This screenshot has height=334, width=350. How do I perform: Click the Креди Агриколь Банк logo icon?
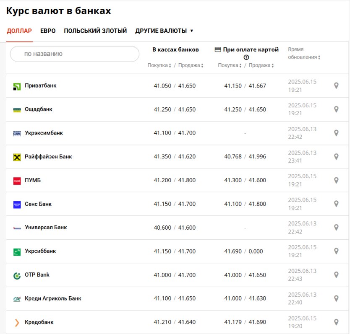[17, 299]
